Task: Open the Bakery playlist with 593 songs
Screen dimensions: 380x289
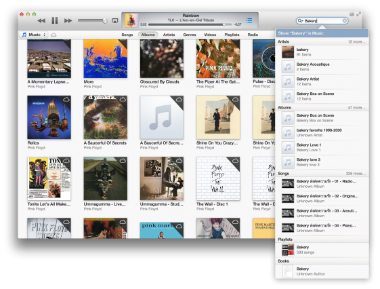Action: click(322, 250)
